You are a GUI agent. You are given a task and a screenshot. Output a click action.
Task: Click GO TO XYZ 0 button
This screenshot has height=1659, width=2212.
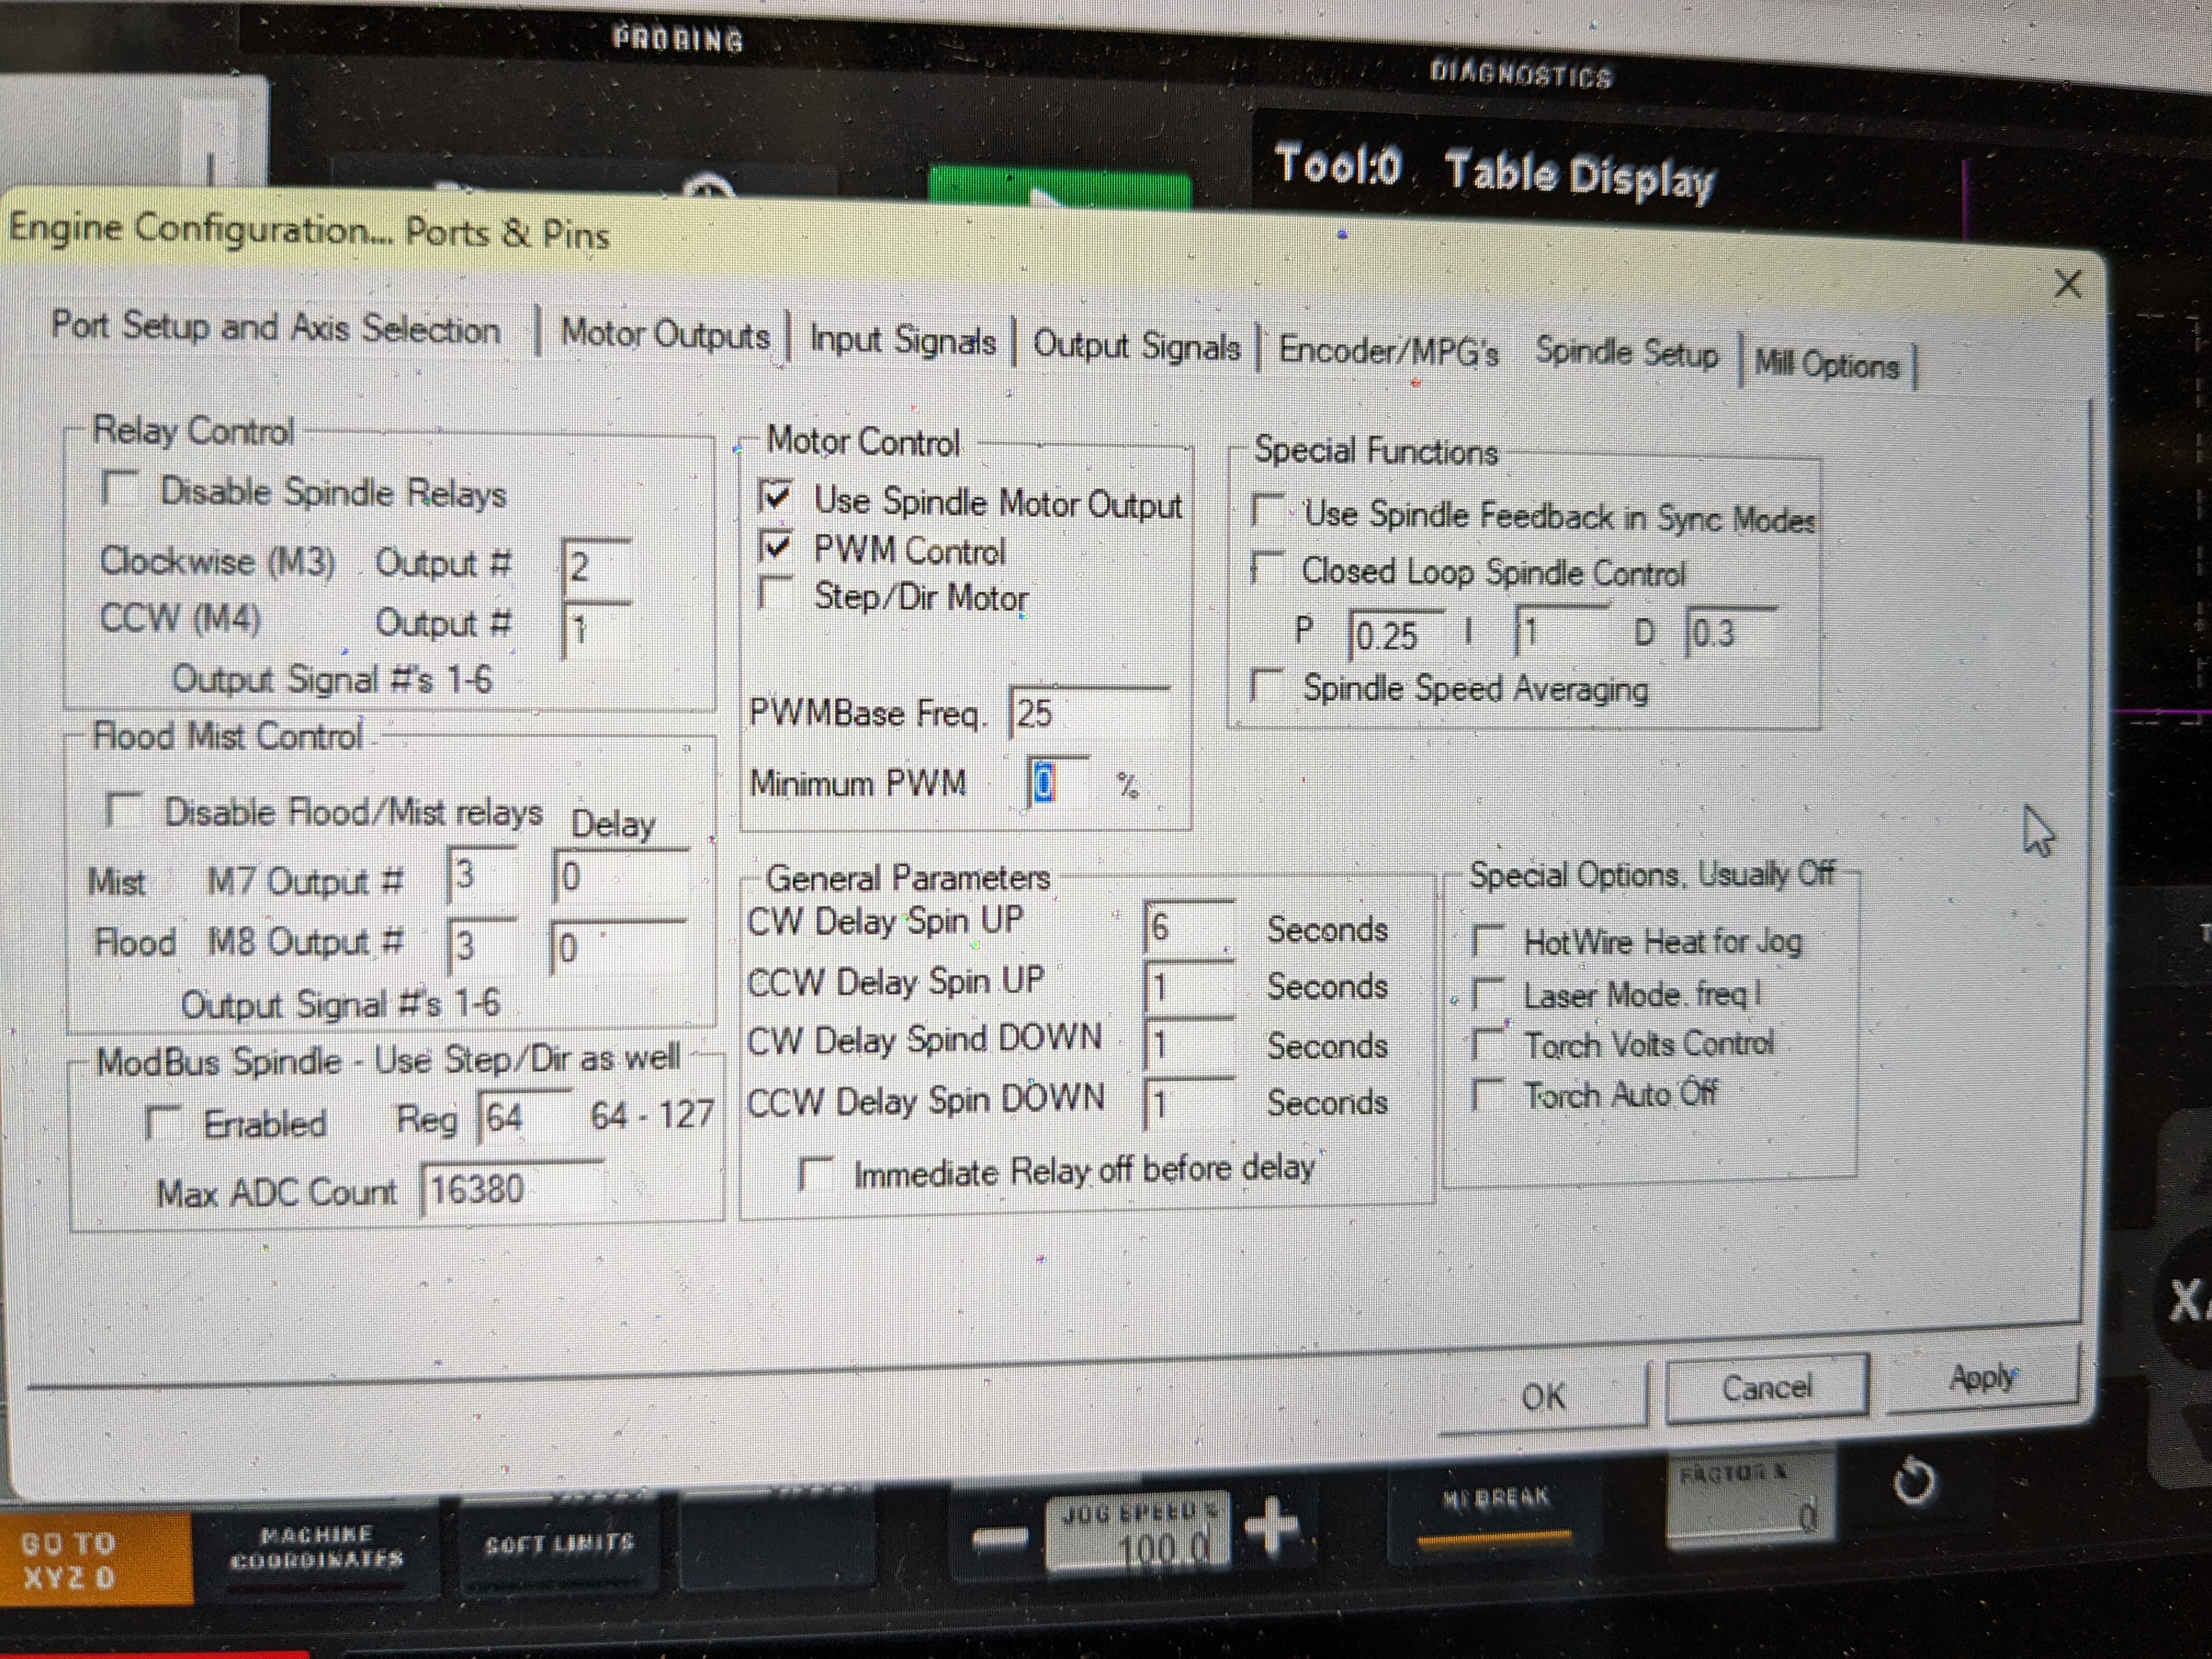(95, 1559)
